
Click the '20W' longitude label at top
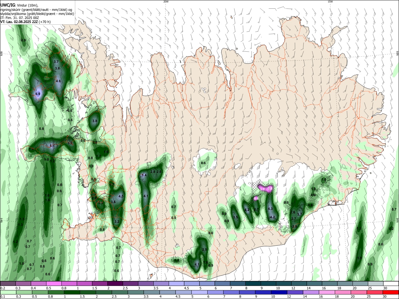pyautogui.click(x=166, y=2)
